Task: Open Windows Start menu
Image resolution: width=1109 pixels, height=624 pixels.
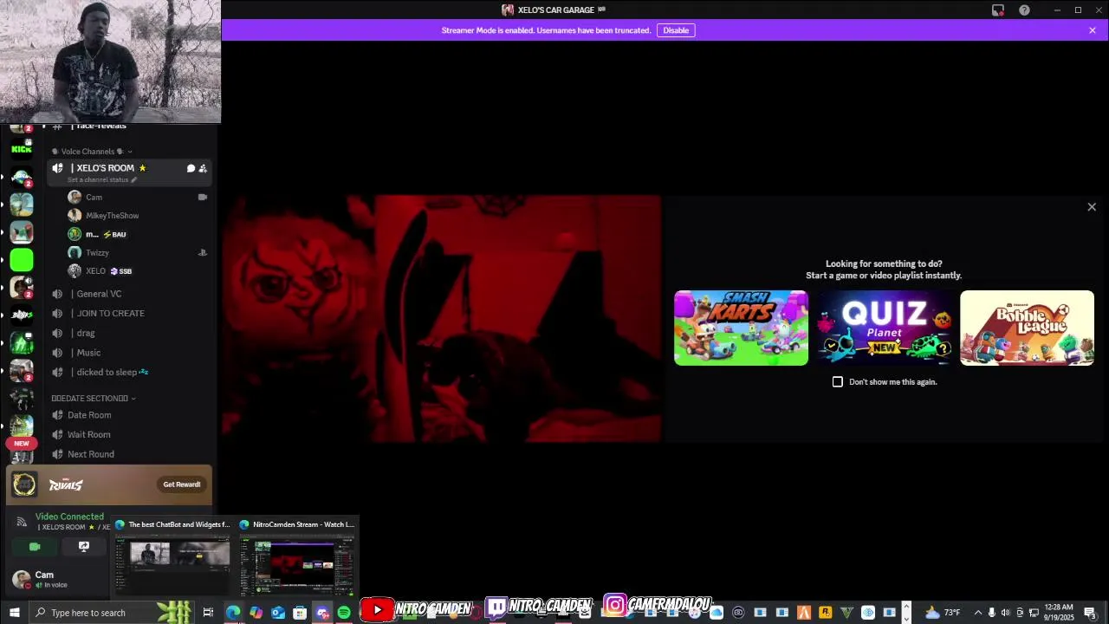Action: [14, 613]
